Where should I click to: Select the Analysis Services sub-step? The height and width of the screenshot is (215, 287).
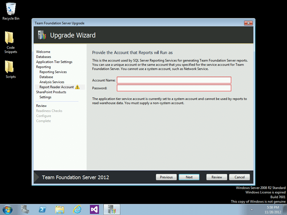click(52, 82)
